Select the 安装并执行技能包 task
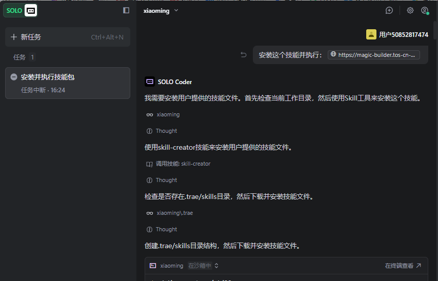Screen dimensions: 438x281 pyautogui.click(x=68, y=83)
